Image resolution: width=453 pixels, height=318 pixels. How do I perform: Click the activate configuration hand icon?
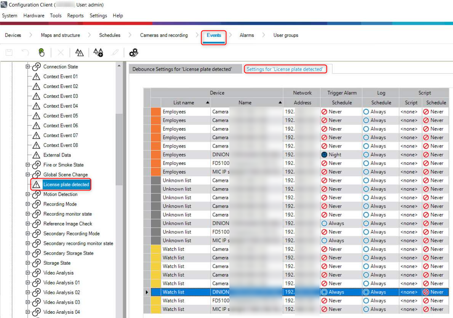point(42,53)
